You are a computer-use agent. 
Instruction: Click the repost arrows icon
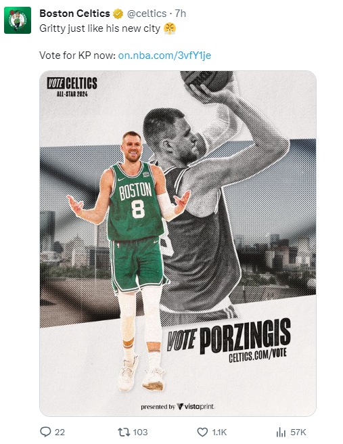[x=124, y=432]
